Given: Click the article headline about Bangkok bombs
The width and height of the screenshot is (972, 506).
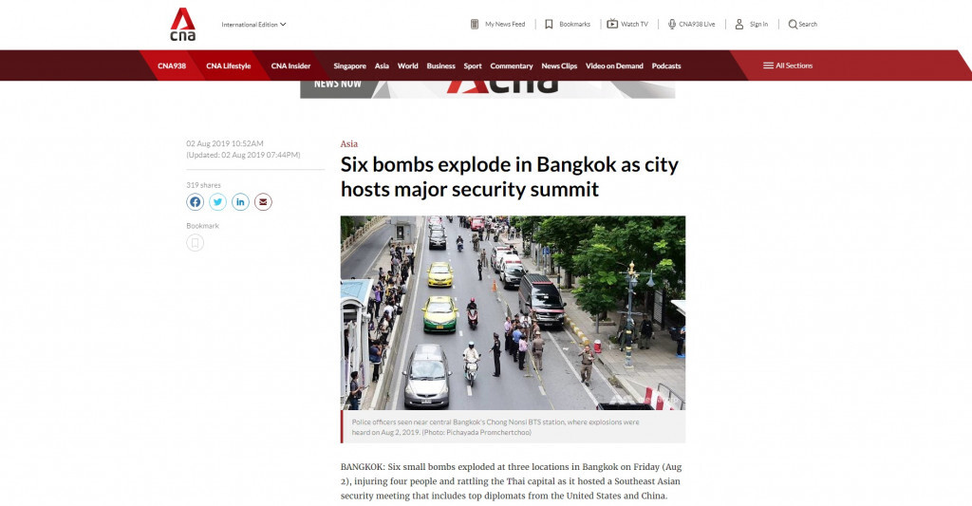Looking at the screenshot, I should [510, 177].
